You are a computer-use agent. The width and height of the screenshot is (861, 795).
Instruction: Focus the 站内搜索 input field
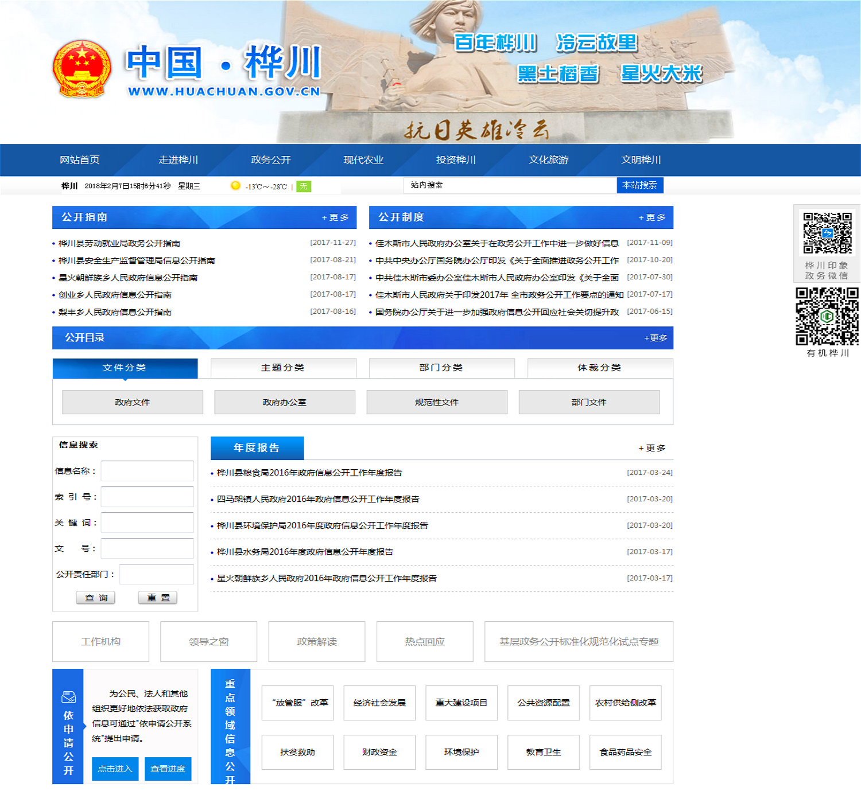tap(510, 185)
